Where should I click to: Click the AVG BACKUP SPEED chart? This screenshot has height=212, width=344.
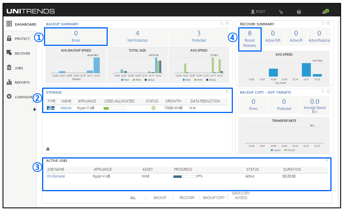(x=76, y=65)
